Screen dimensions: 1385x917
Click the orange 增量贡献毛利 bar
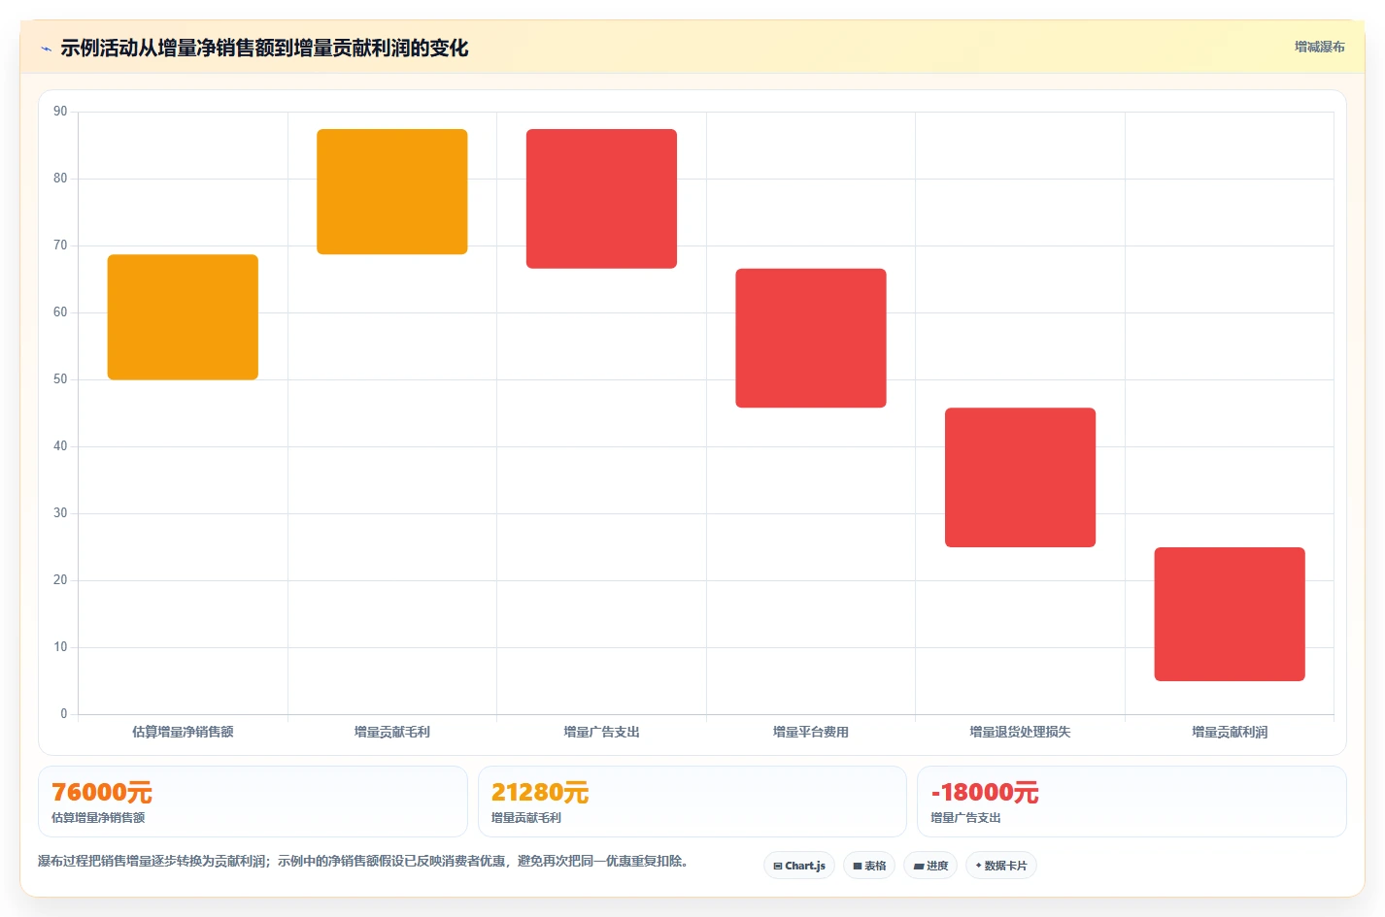tap(392, 192)
